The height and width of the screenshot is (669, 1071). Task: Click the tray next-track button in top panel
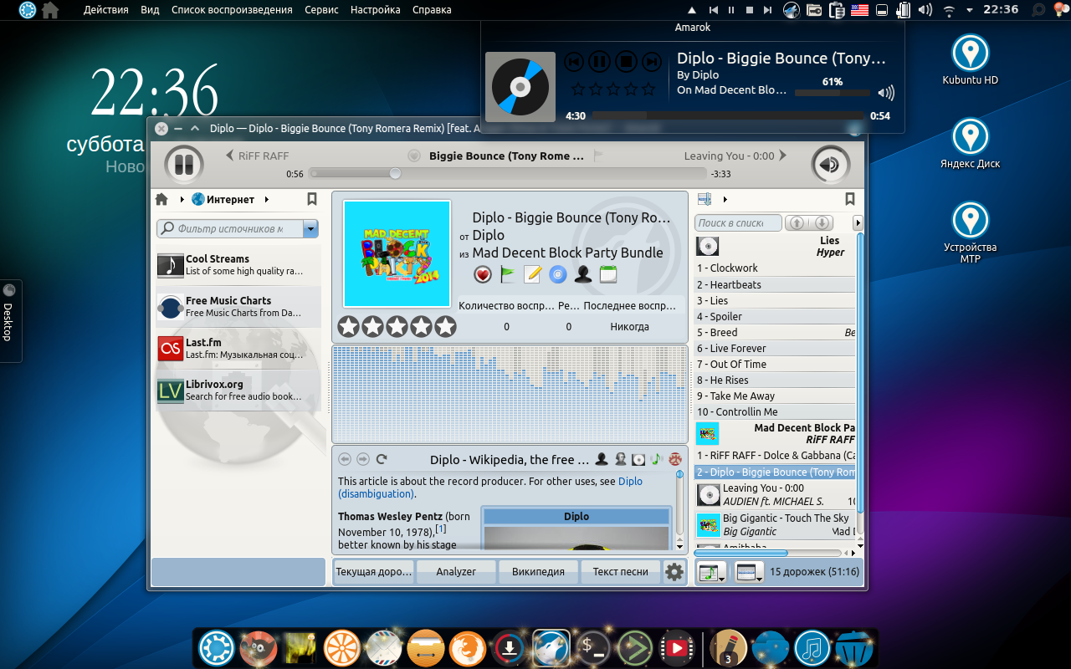pyautogui.click(x=767, y=10)
